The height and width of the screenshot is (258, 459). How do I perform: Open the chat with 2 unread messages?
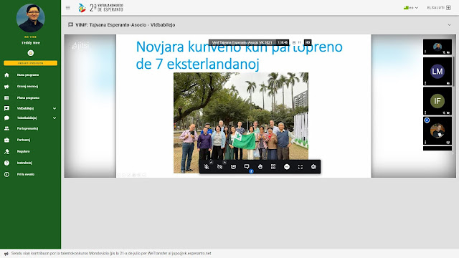pos(247,167)
